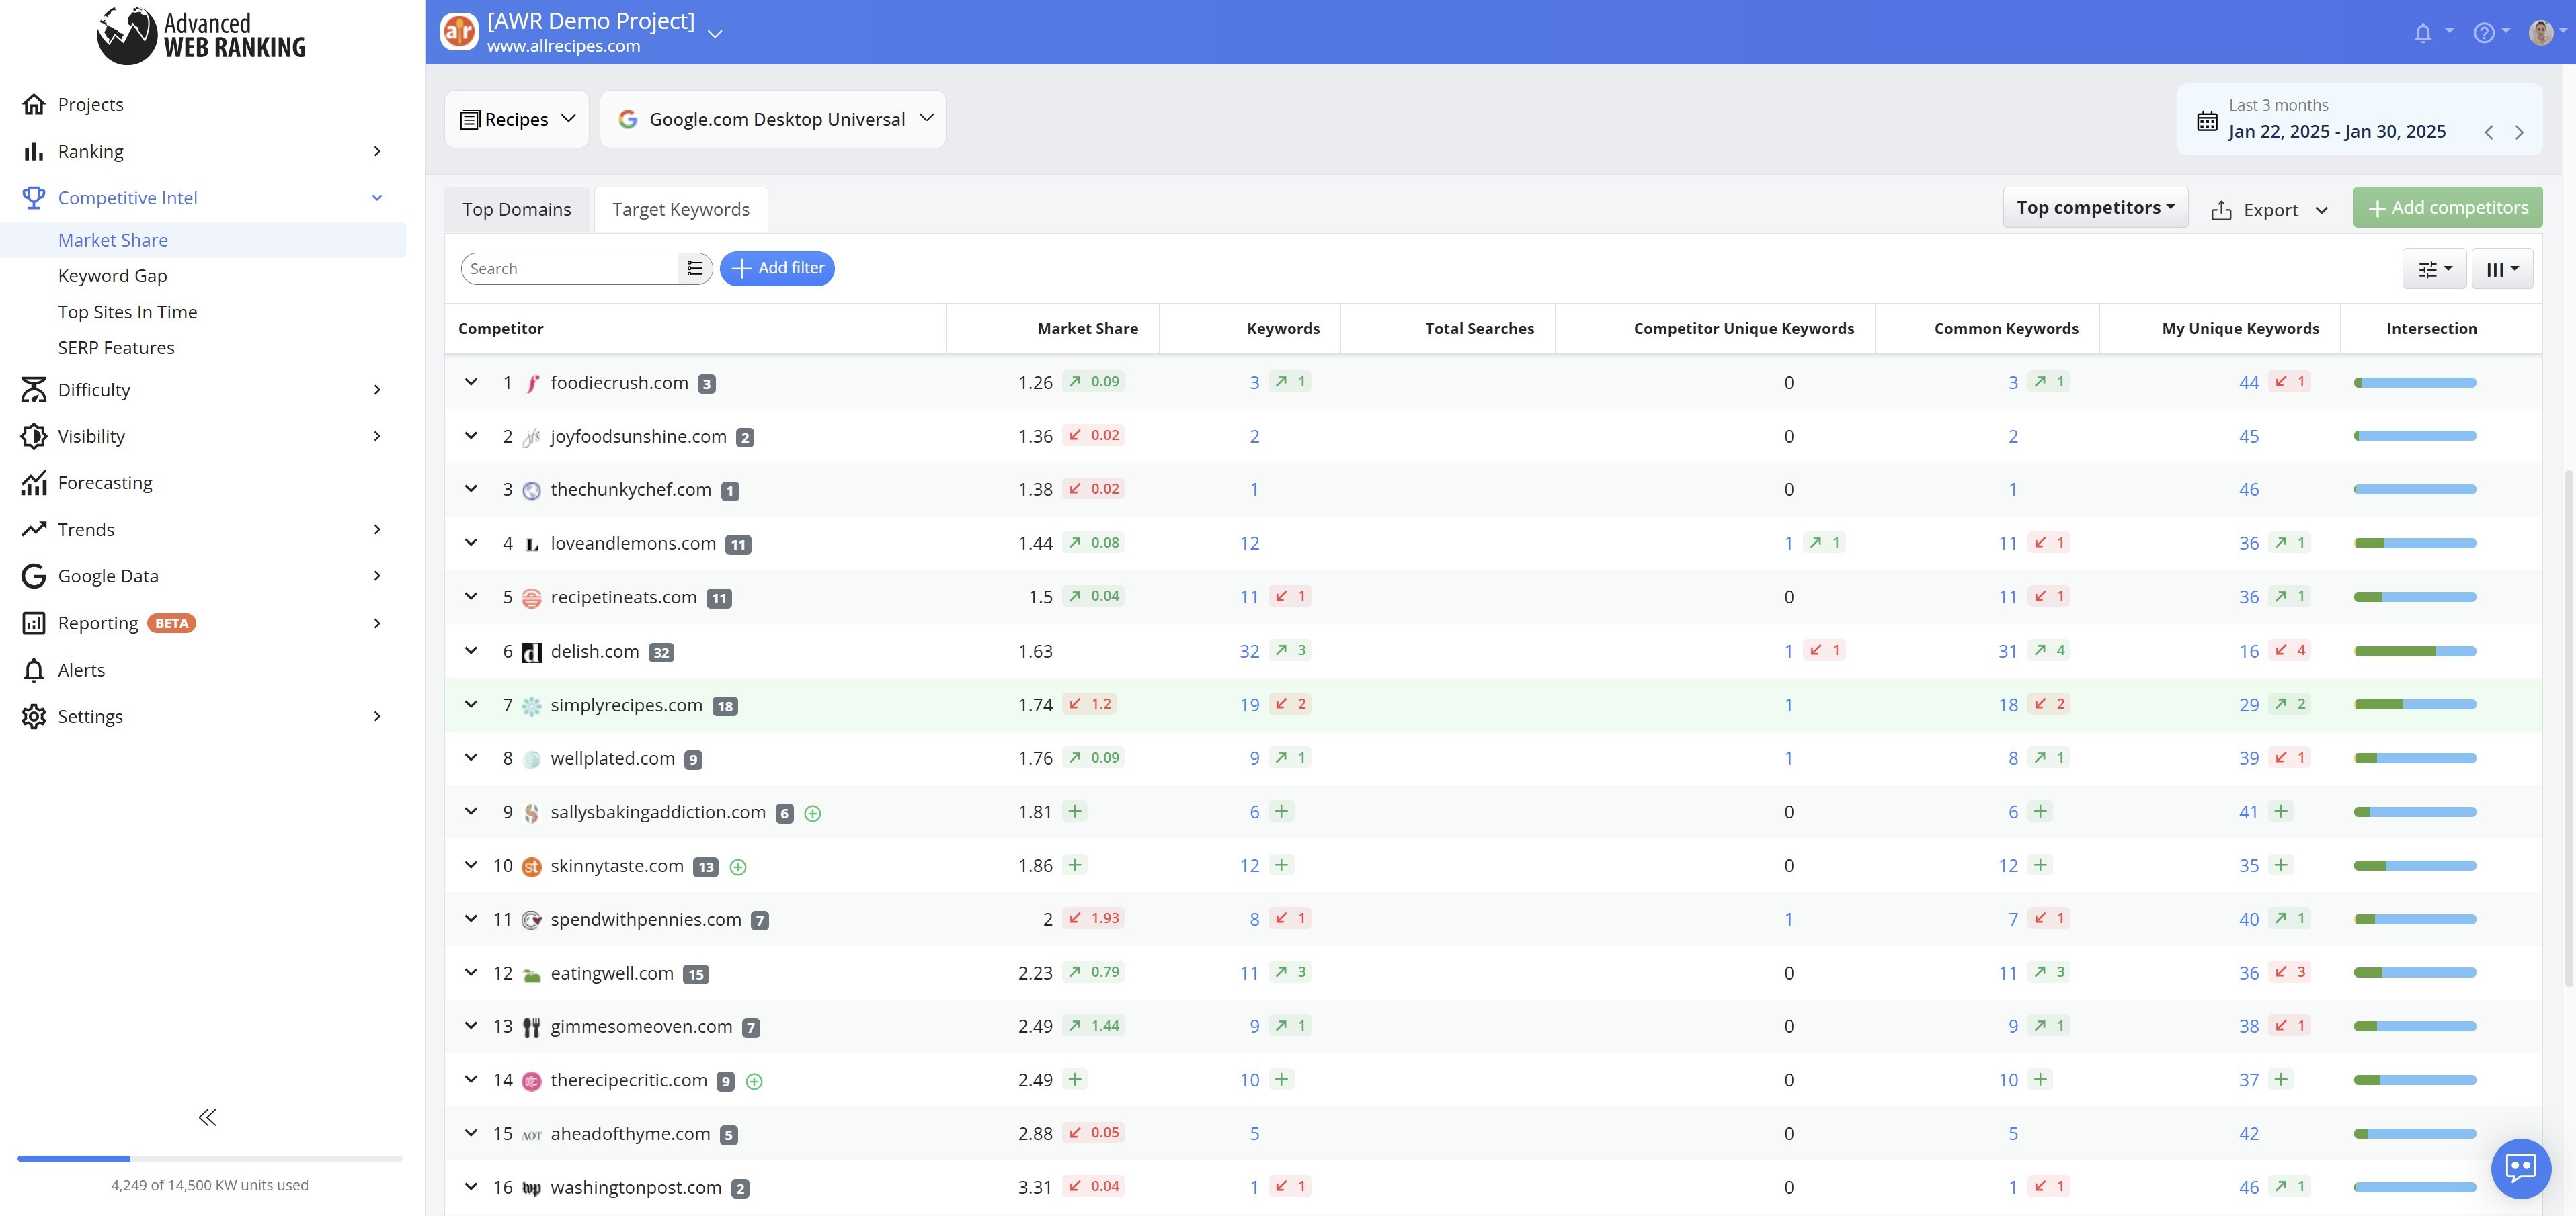Click the KW units usage progress bar

[210, 1158]
